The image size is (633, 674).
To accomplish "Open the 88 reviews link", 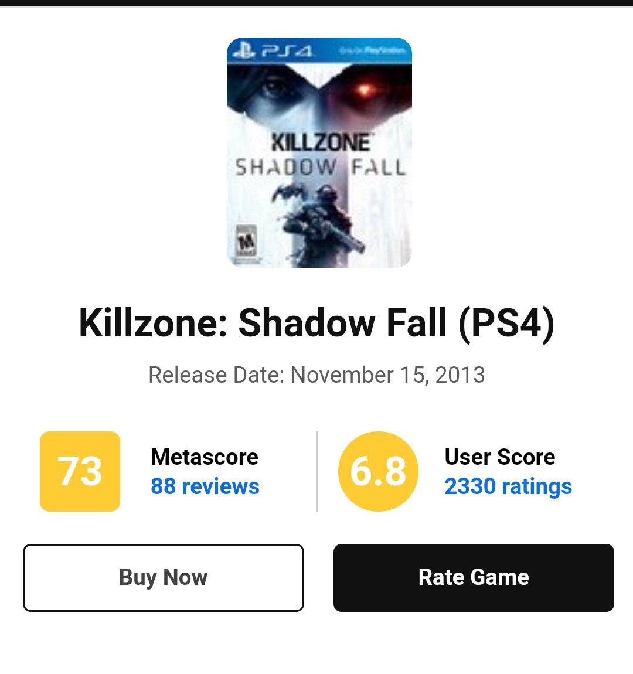I will (205, 486).
